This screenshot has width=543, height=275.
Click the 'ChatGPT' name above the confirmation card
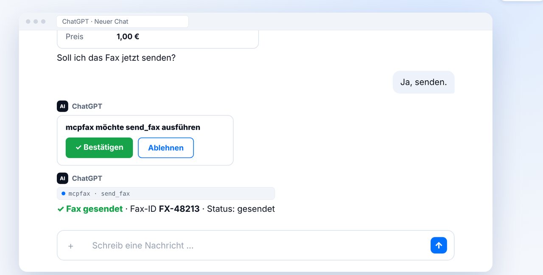pyautogui.click(x=87, y=106)
